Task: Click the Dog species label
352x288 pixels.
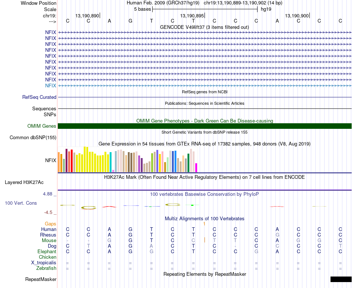Action: pyautogui.click(x=52, y=246)
